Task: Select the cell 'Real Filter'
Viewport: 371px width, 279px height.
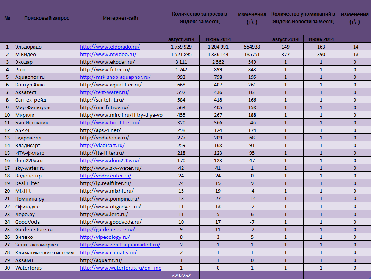Action: (x=47, y=183)
